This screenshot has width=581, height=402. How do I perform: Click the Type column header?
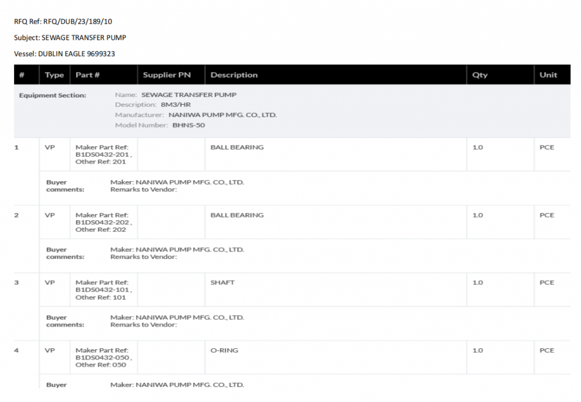(x=54, y=75)
